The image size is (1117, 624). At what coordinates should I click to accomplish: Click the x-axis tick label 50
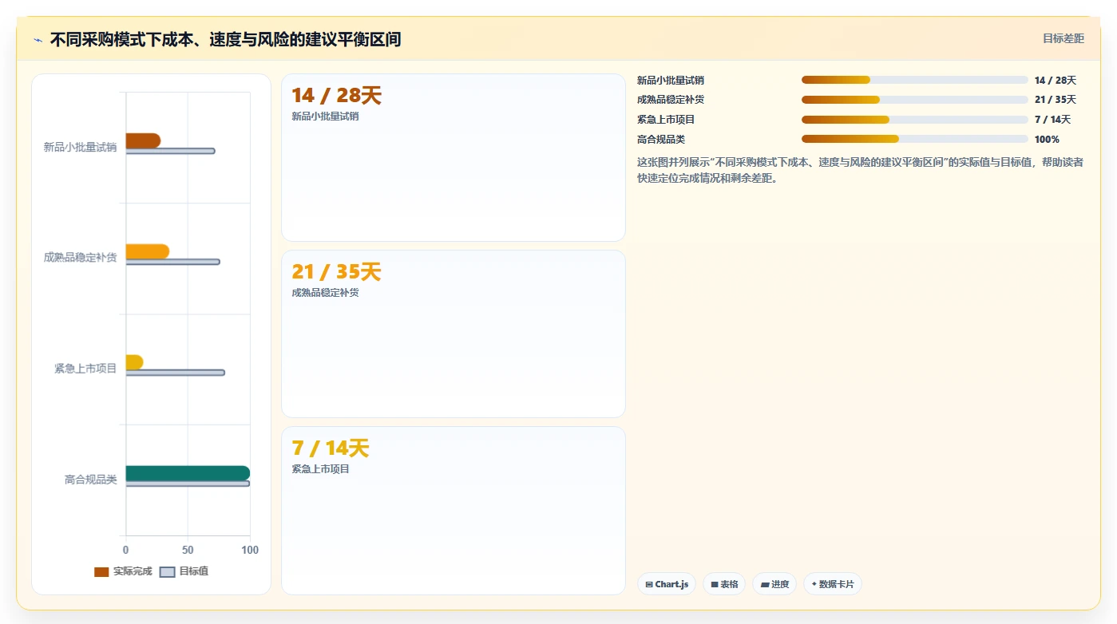coord(188,551)
